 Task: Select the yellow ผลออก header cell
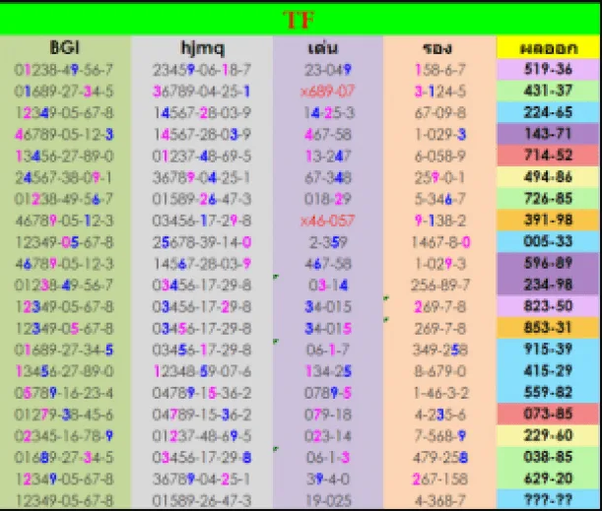click(x=548, y=48)
